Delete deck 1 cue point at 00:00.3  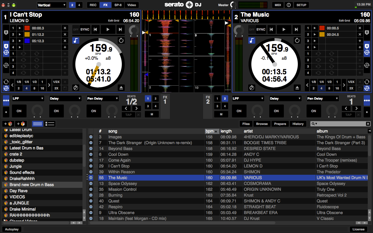[65, 28]
